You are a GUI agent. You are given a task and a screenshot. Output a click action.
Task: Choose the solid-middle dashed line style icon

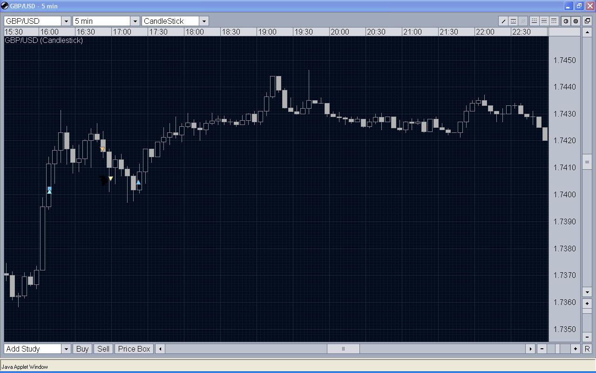[x=544, y=21]
